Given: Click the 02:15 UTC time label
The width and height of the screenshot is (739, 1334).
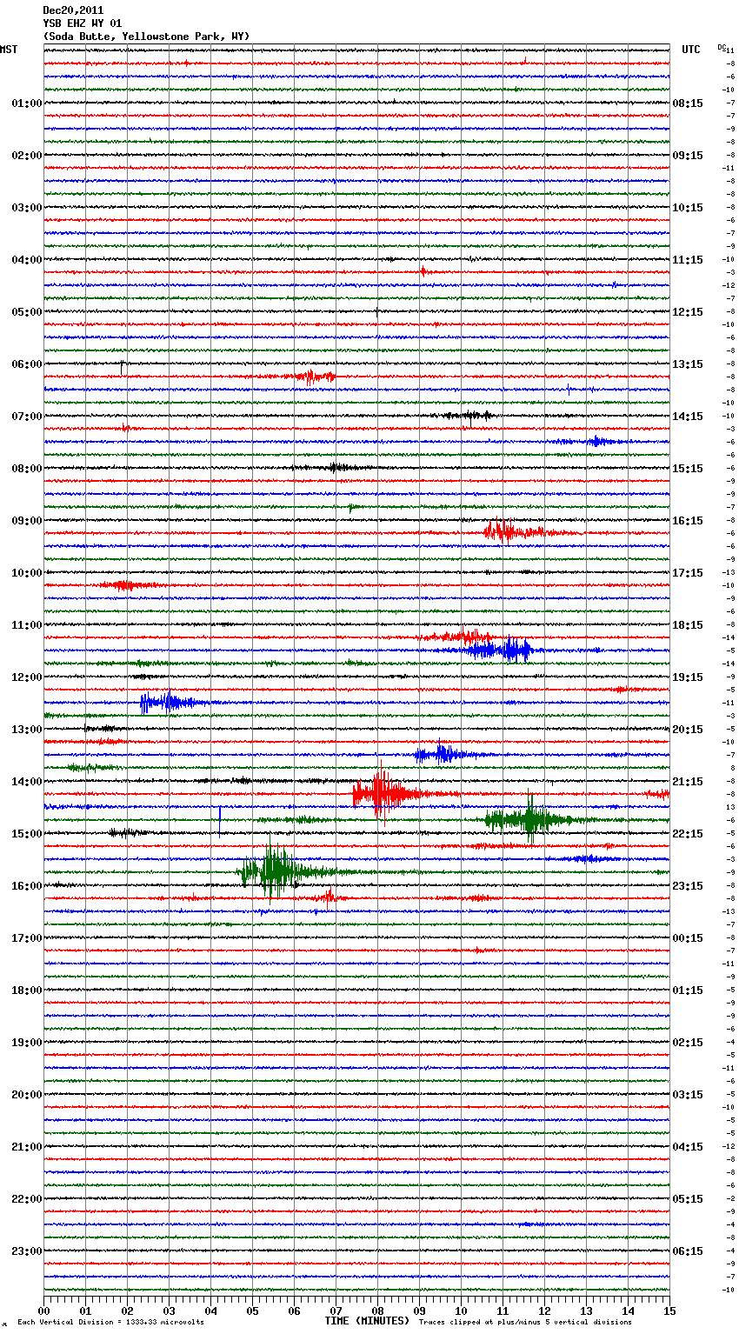Looking at the screenshot, I should (x=688, y=1043).
